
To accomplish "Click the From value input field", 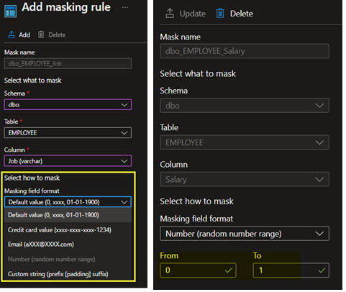I will [x=198, y=270].
